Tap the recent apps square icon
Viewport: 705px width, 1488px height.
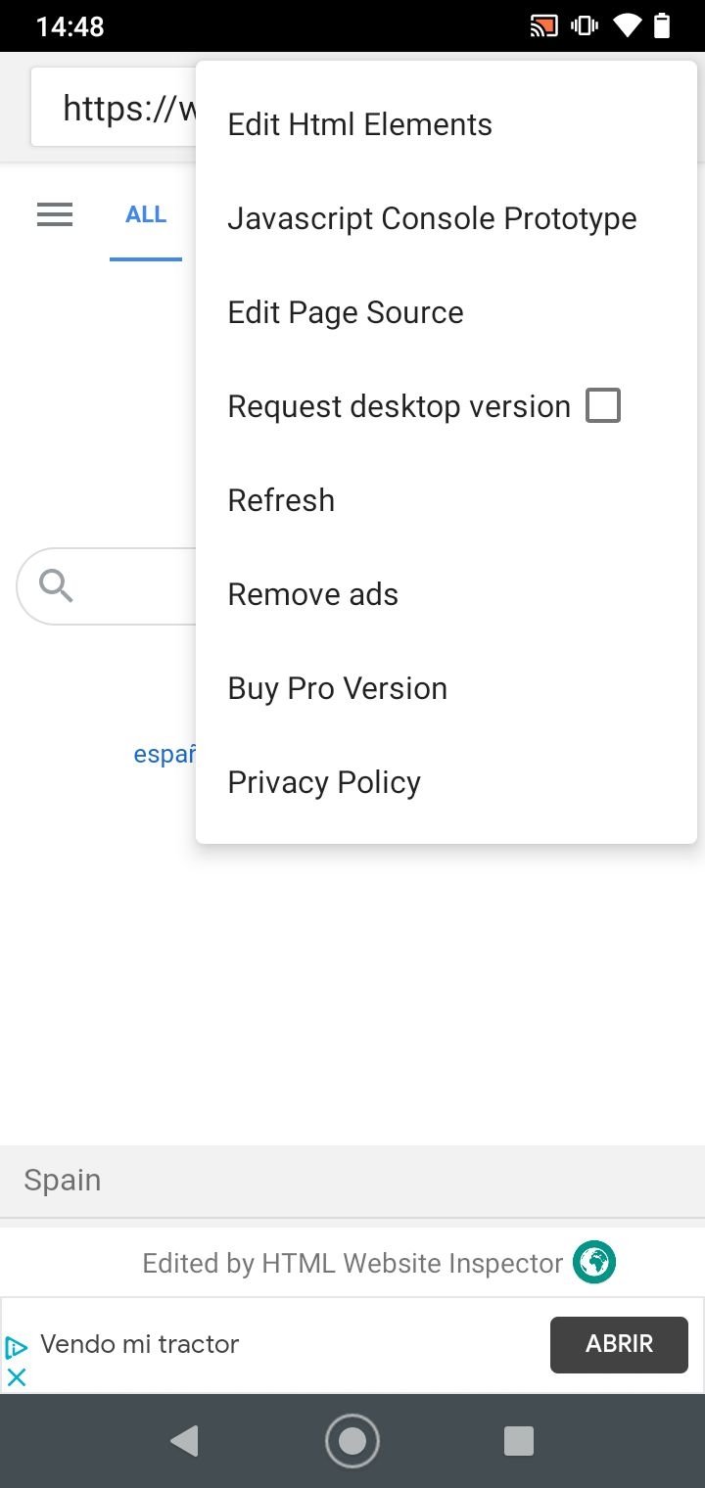coord(519,1441)
